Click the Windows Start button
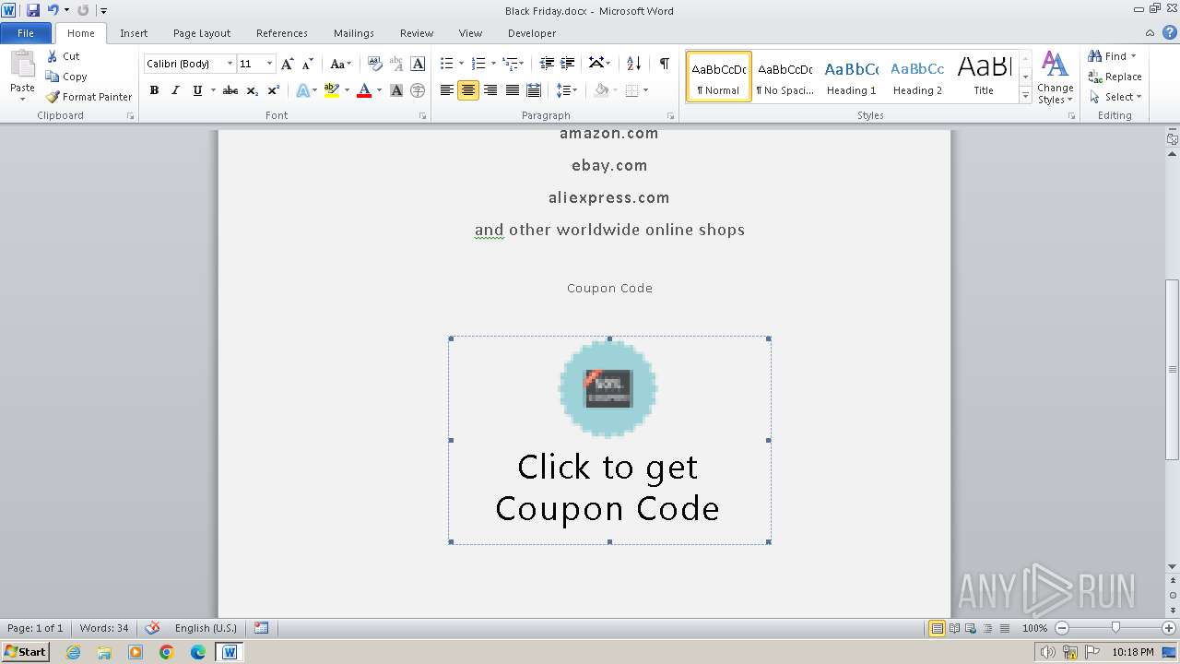This screenshot has height=664, width=1180. 25,651
